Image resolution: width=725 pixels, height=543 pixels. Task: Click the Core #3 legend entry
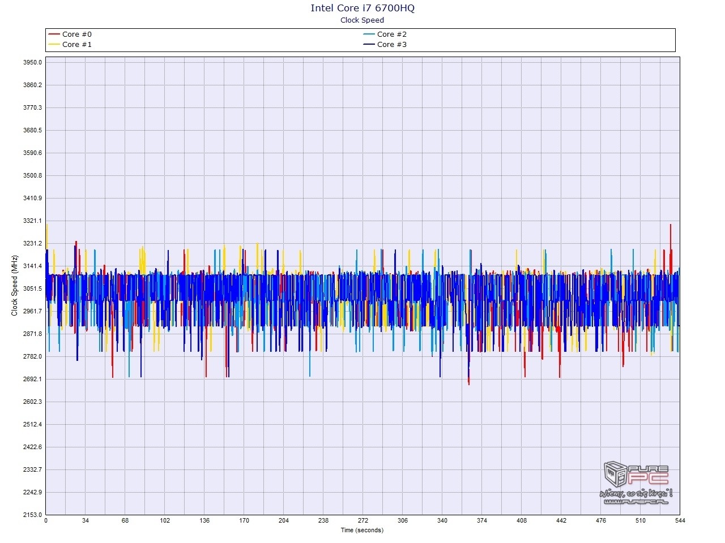385,45
